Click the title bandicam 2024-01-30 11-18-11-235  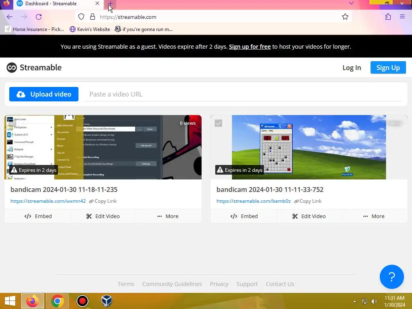click(64, 190)
